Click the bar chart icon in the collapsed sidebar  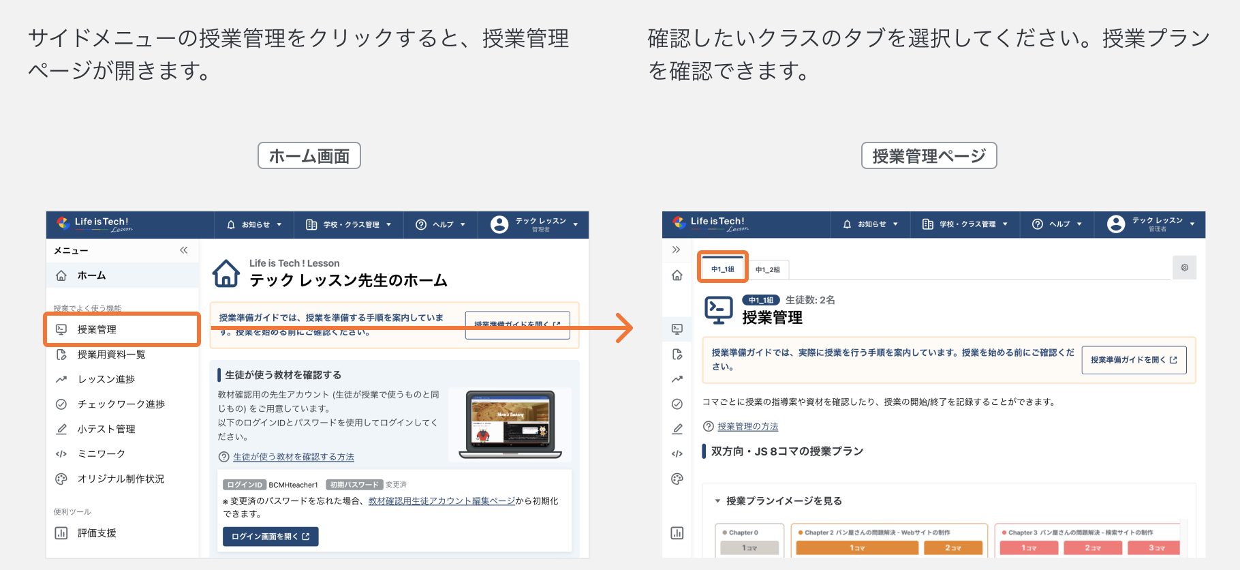coord(677,533)
